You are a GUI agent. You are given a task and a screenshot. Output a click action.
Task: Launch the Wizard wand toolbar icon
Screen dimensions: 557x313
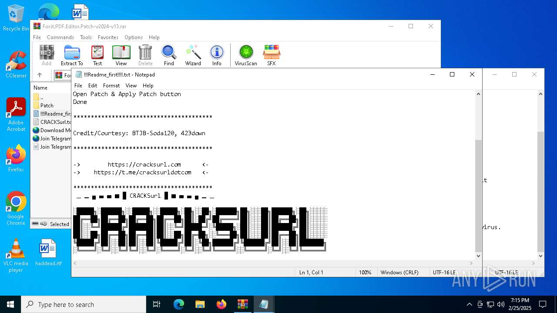click(193, 55)
